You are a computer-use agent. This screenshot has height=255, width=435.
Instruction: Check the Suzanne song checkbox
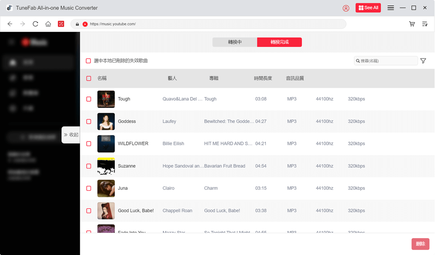pyautogui.click(x=88, y=166)
